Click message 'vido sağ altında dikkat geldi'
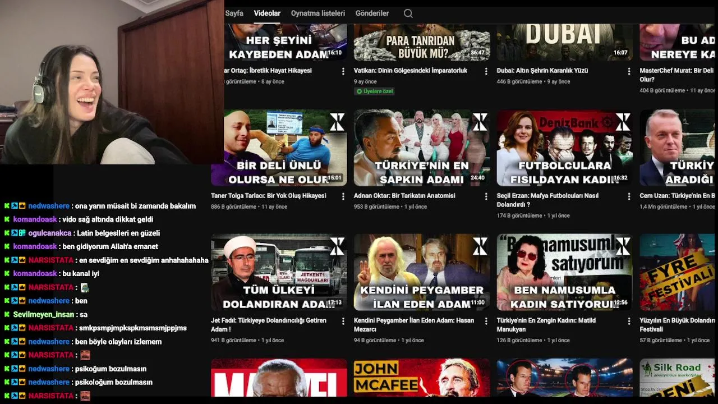 pyautogui.click(x=108, y=219)
